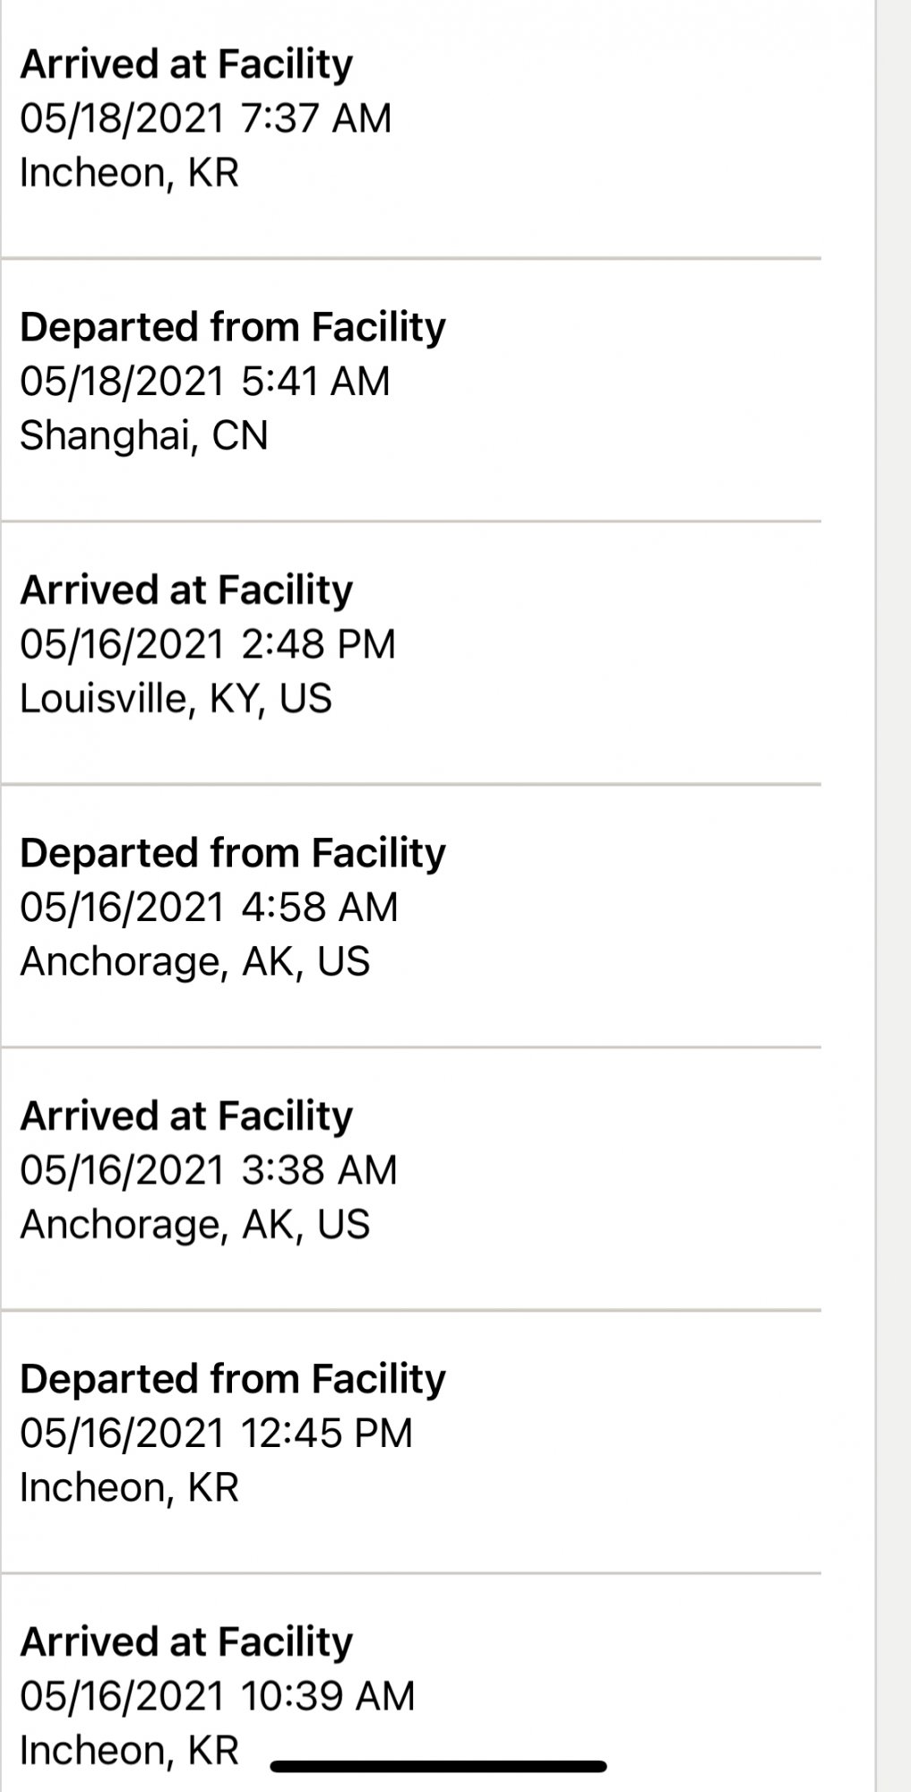Viewport: 911px width, 1792px height.
Task: Open the Arrived at Facility 10:39 AM entry
Action: coord(410,1683)
